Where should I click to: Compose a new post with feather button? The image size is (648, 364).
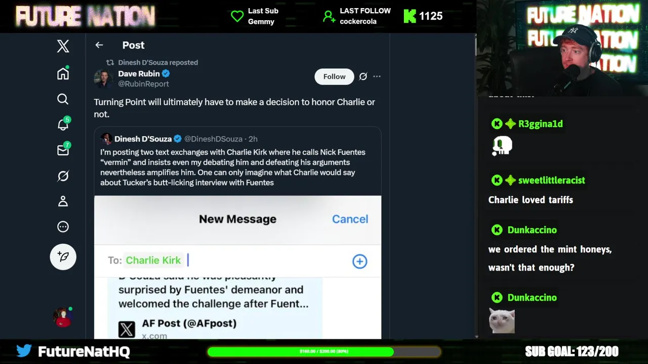(x=63, y=257)
